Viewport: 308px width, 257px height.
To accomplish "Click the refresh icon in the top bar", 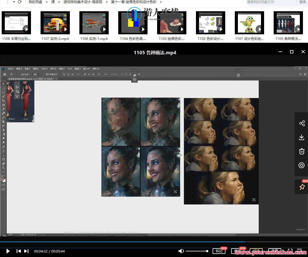I will [19, 2].
